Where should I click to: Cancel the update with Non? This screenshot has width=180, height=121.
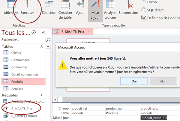[x=163, y=81]
